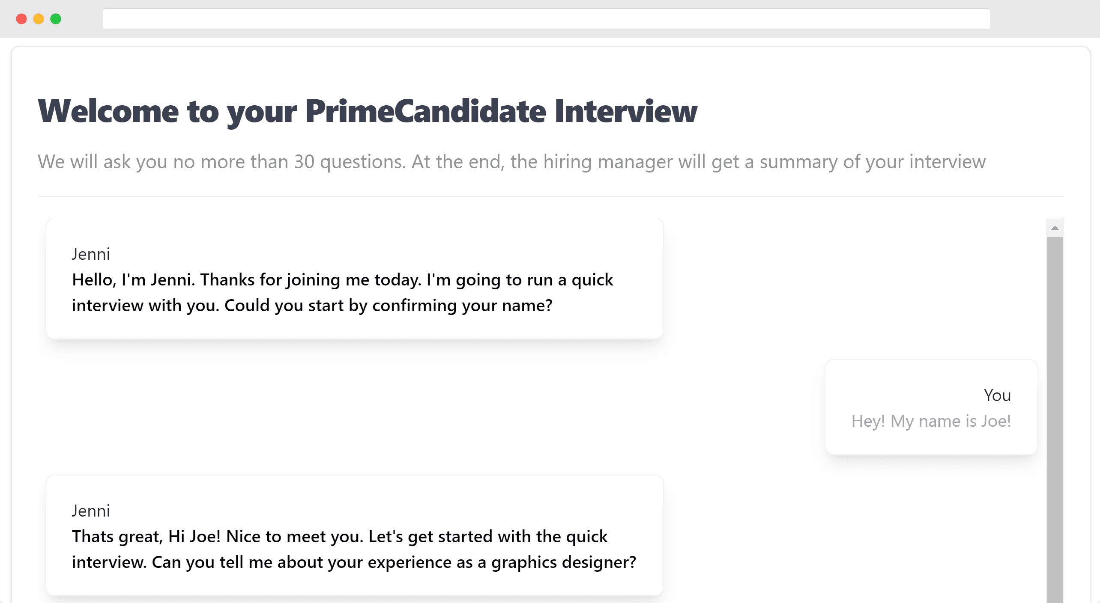This screenshot has height=603, width=1100.
Task: Click the horizontal divider under subtitle
Action: (x=550, y=197)
